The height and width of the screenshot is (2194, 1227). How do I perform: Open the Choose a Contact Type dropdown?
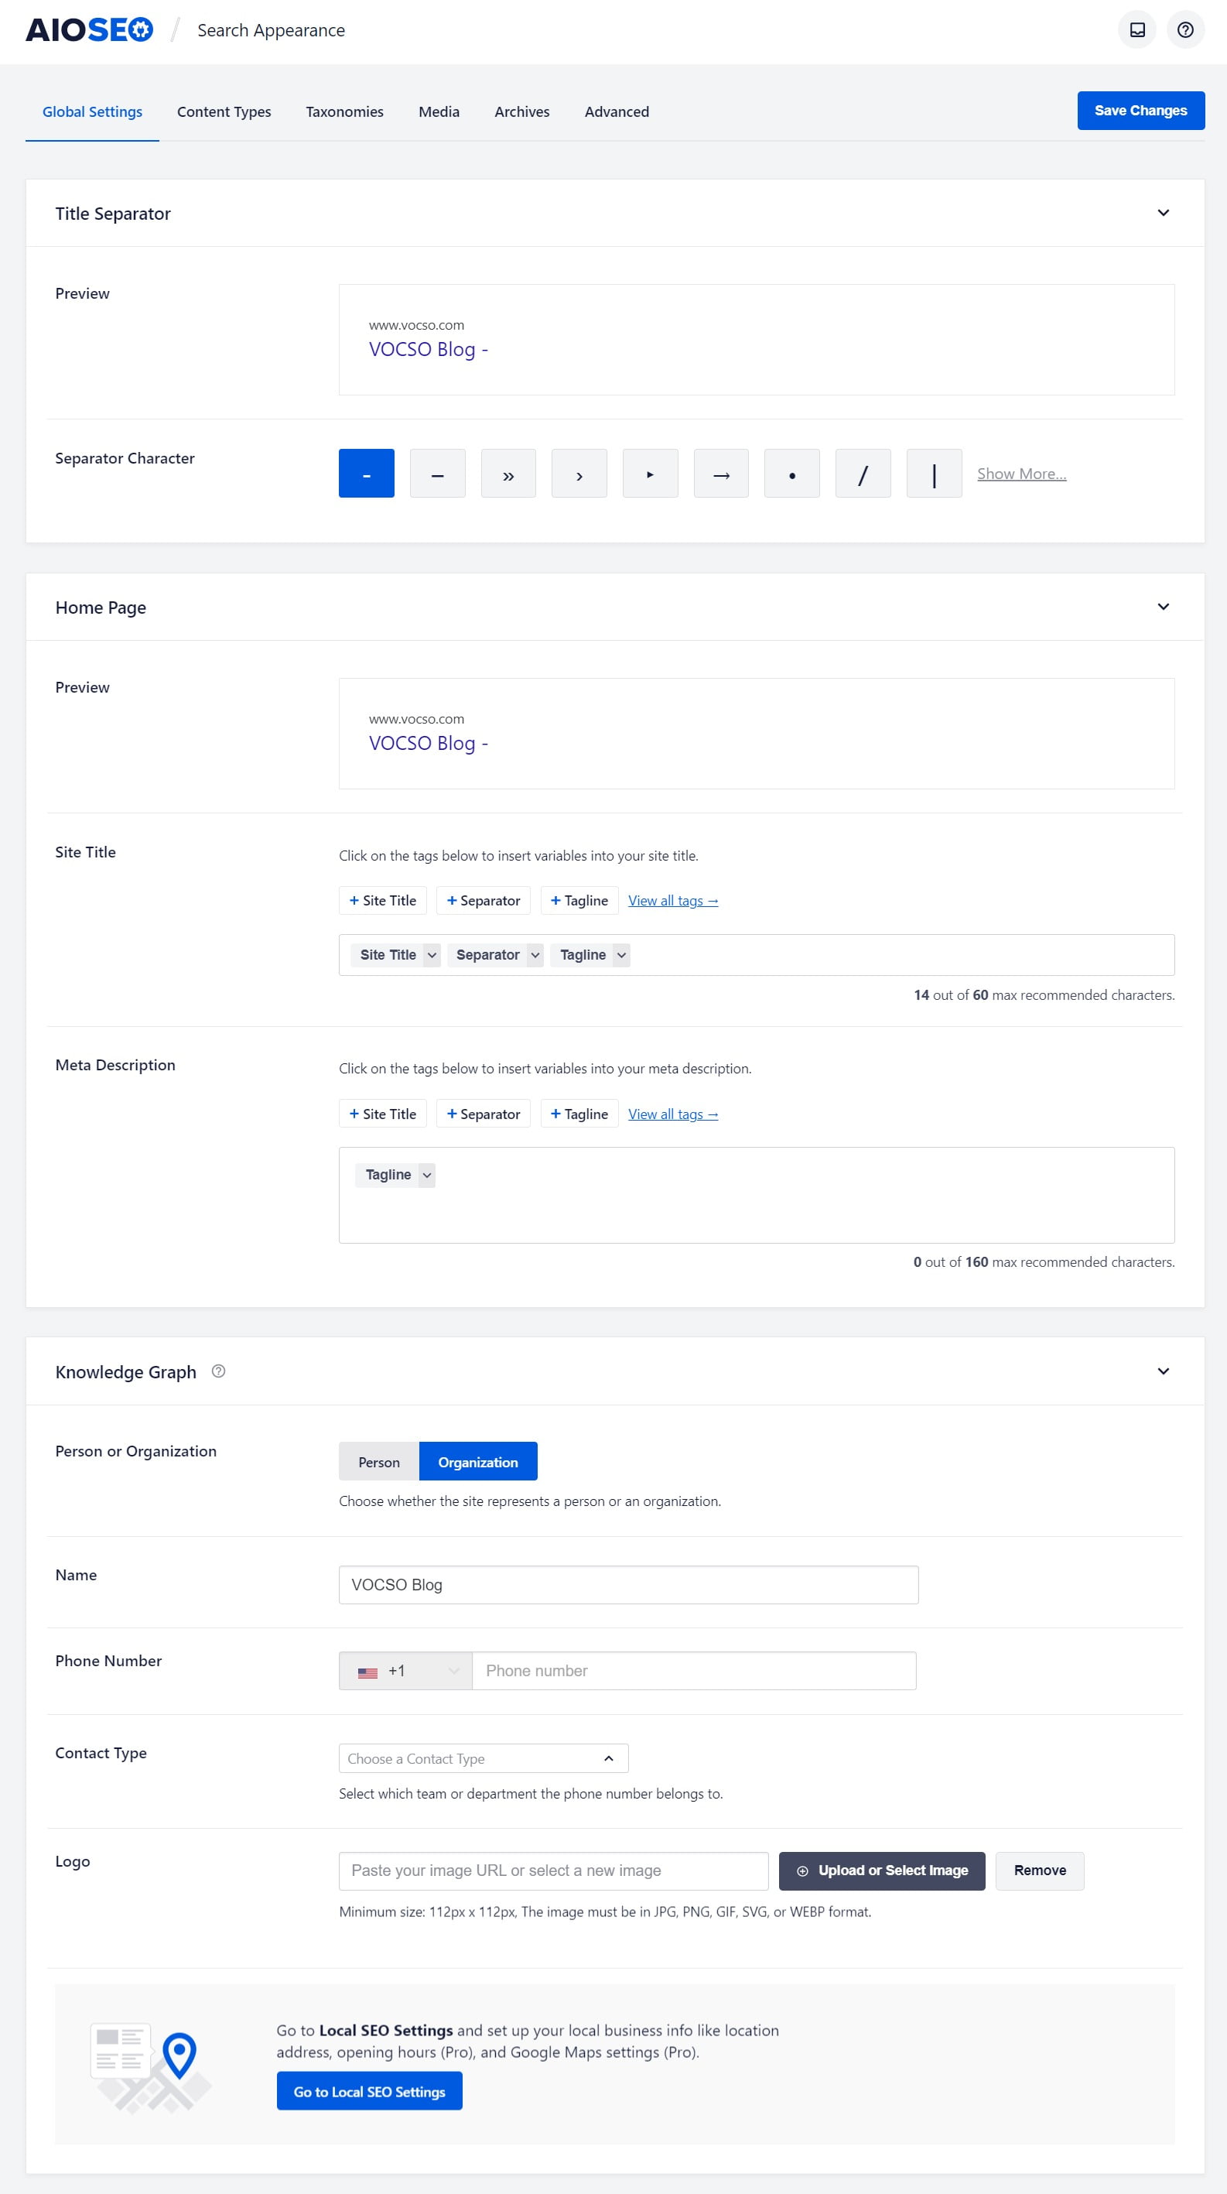[483, 1758]
